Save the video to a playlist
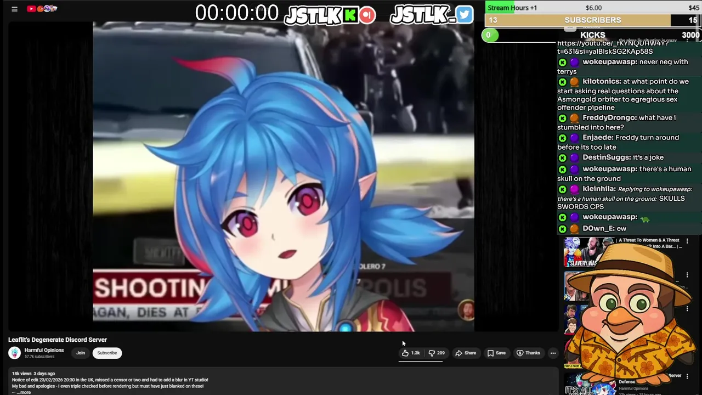Image resolution: width=702 pixels, height=395 pixels. (x=496, y=353)
